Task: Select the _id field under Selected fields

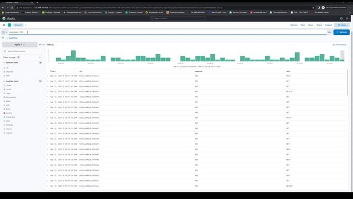Action: pyautogui.click(x=7, y=68)
